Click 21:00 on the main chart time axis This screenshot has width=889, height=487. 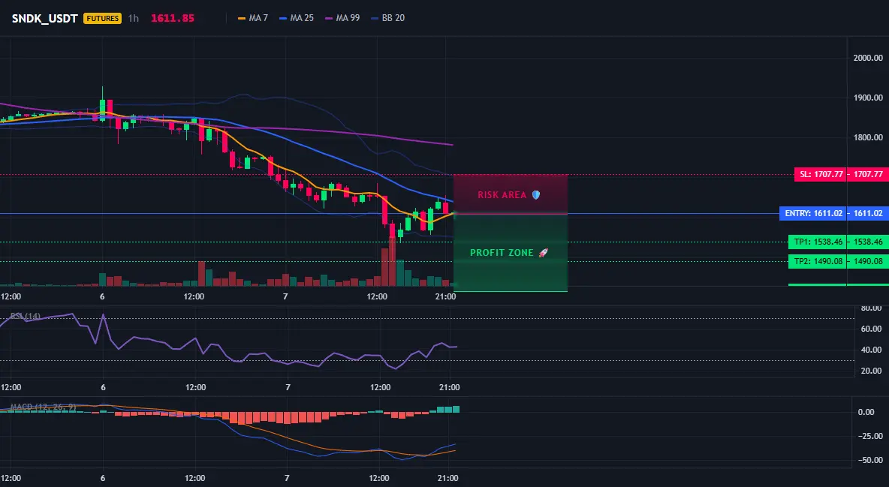tap(445, 296)
